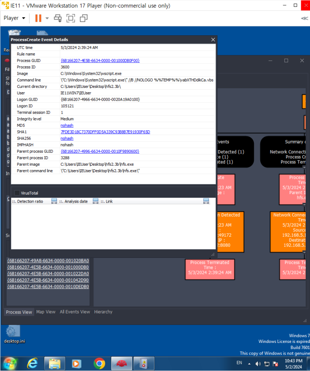Switch to the Map View tab
Image resolution: width=310 pixels, height=371 pixels.
point(46,312)
